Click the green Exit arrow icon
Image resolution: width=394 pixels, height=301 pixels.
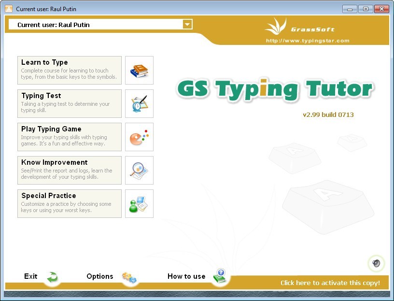pyautogui.click(x=52, y=277)
